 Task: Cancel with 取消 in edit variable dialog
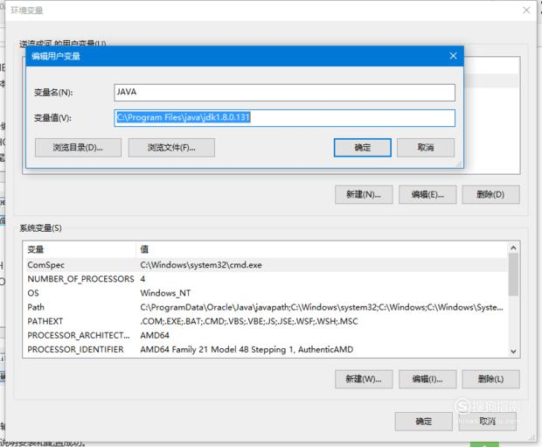click(426, 148)
